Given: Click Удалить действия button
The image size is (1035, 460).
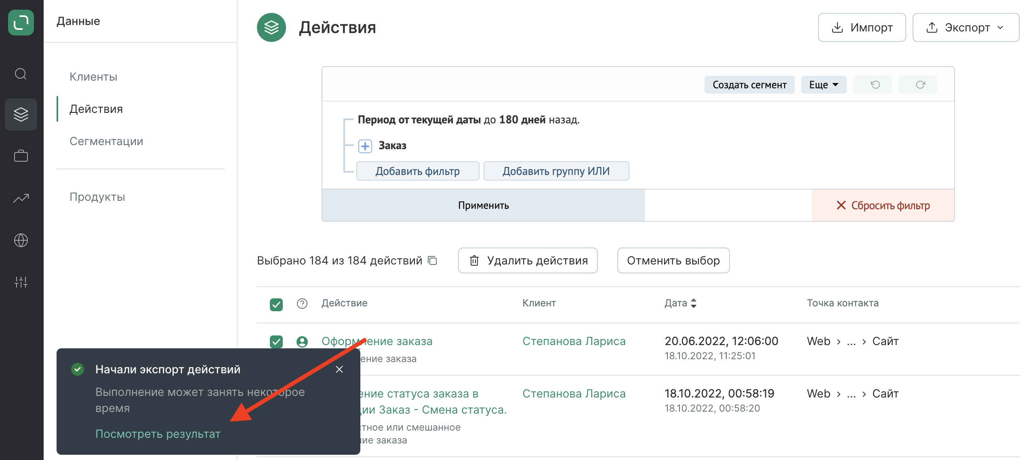Looking at the screenshot, I should pyautogui.click(x=528, y=260).
